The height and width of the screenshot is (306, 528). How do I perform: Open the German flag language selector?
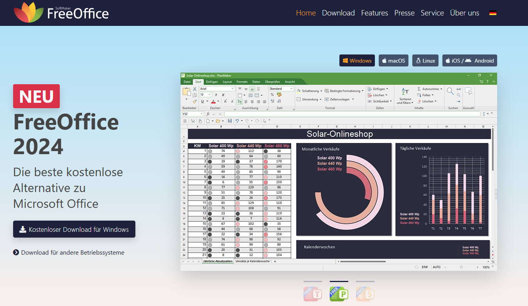[x=493, y=13]
